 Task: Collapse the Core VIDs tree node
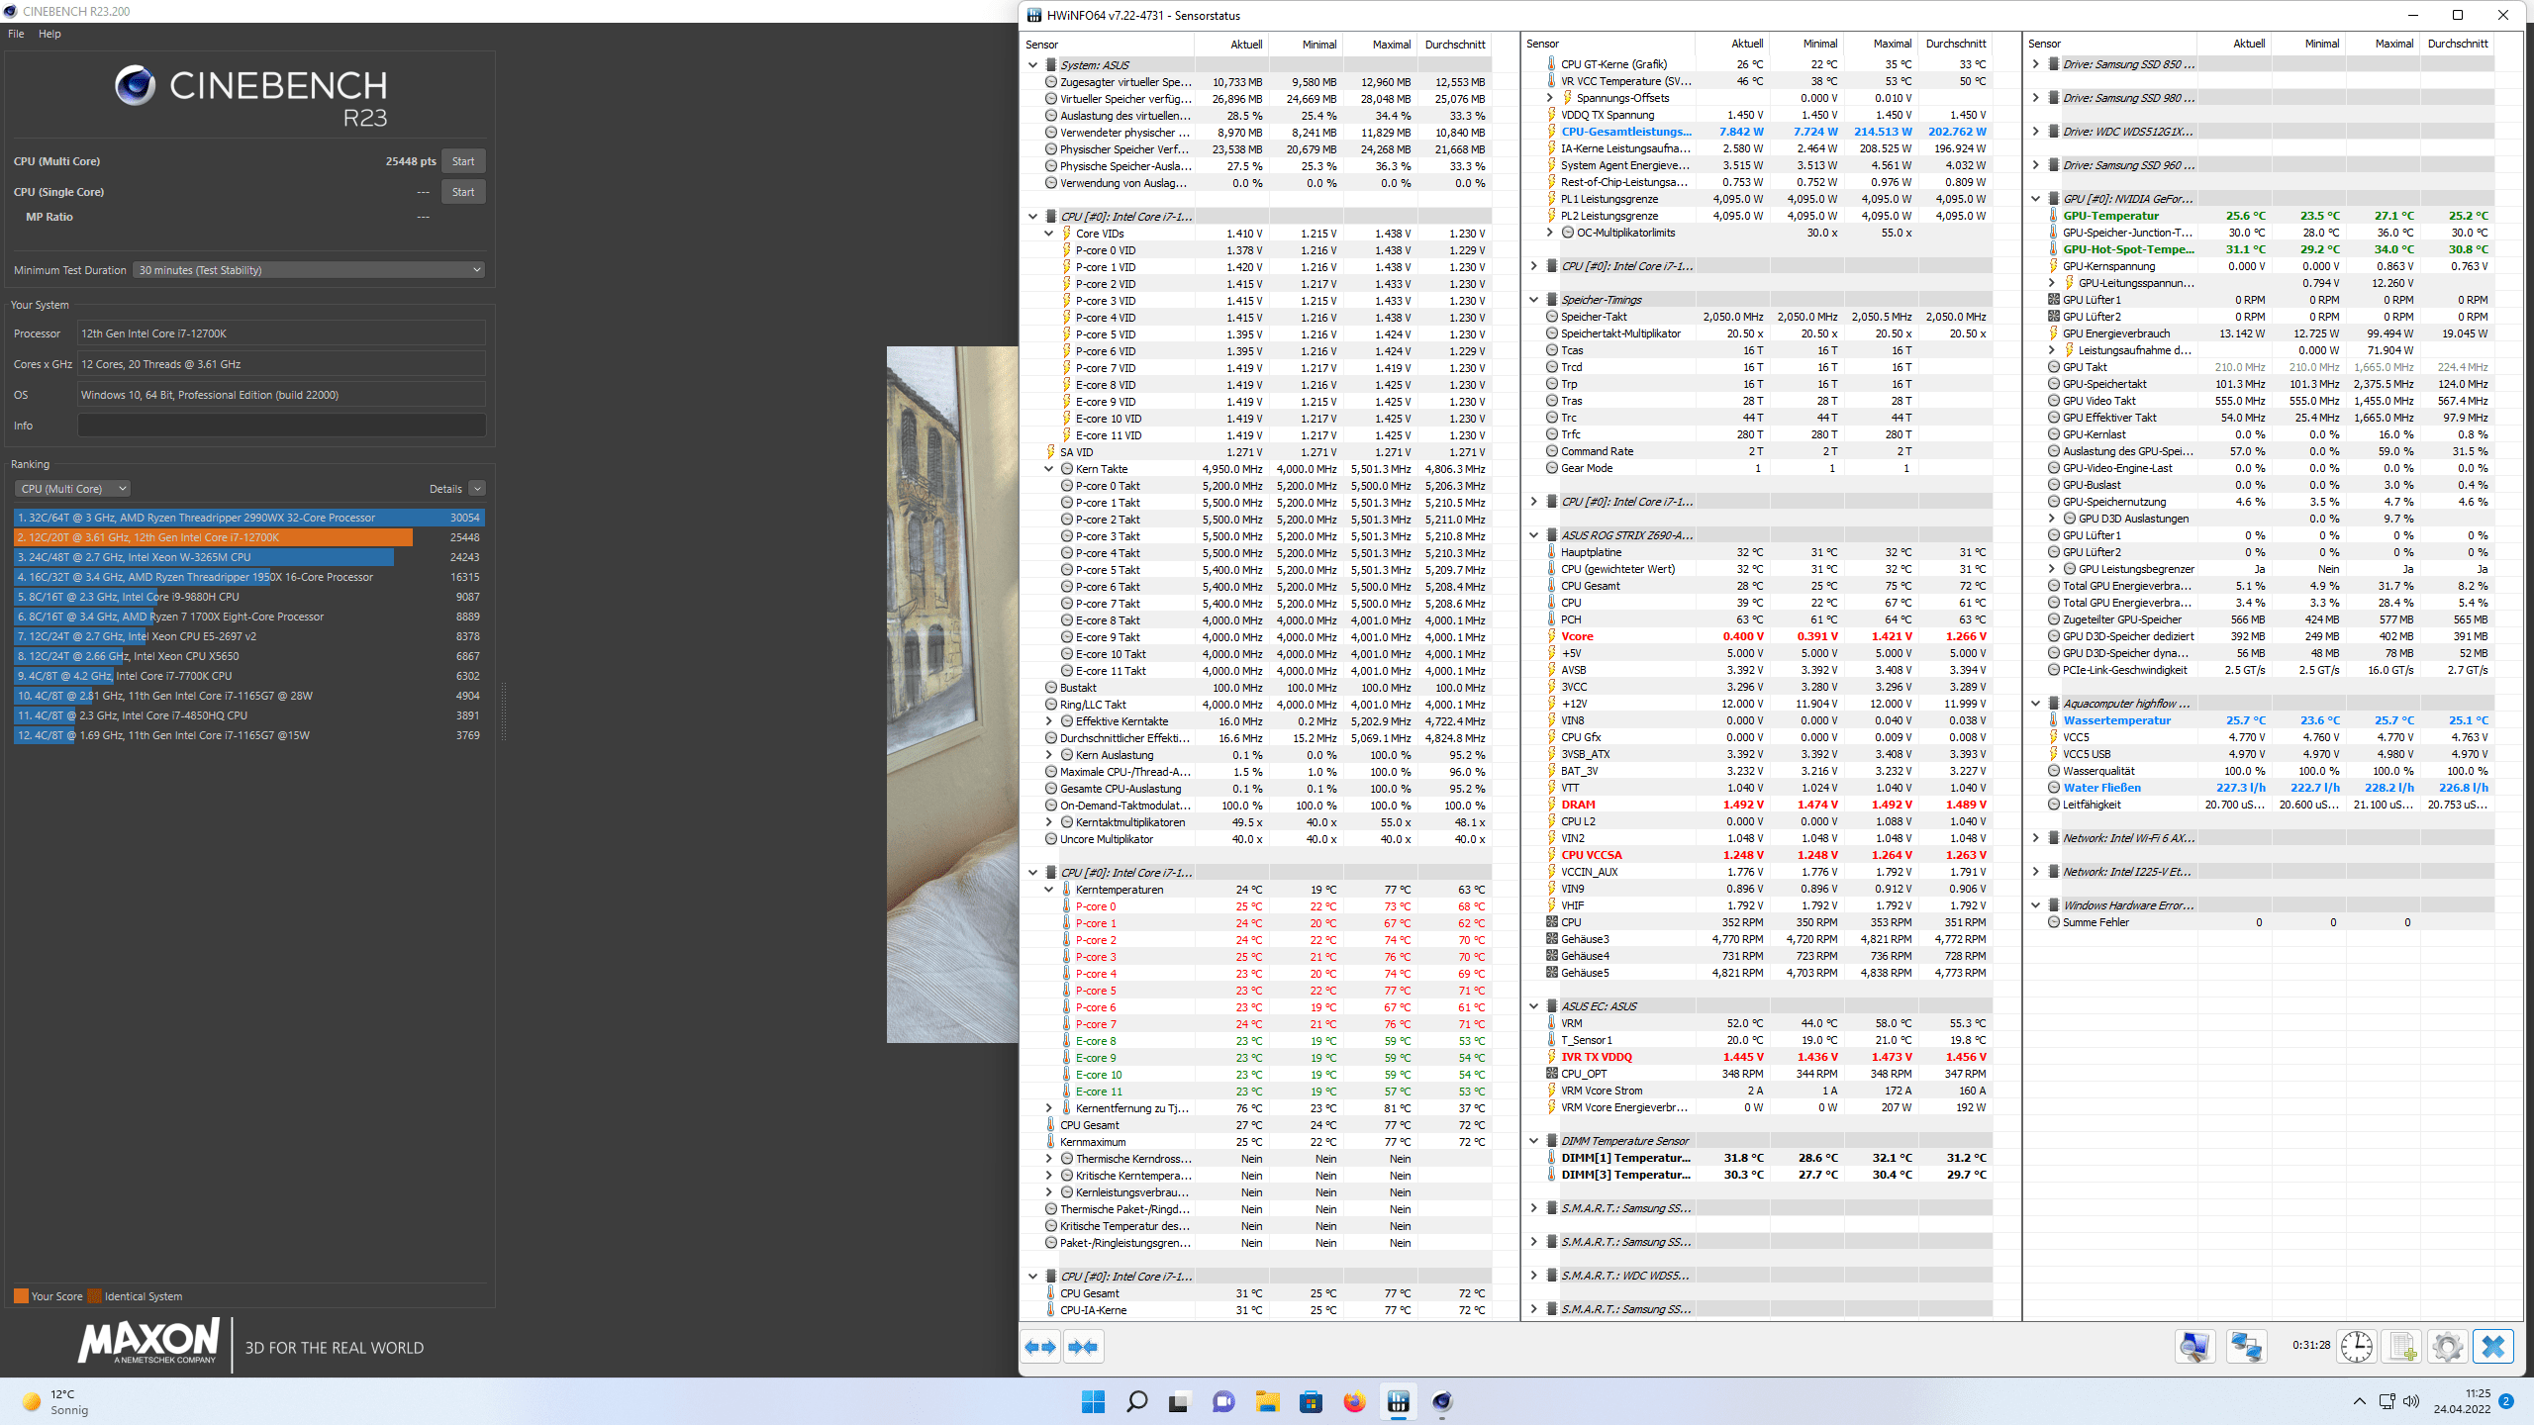tap(1048, 234)
